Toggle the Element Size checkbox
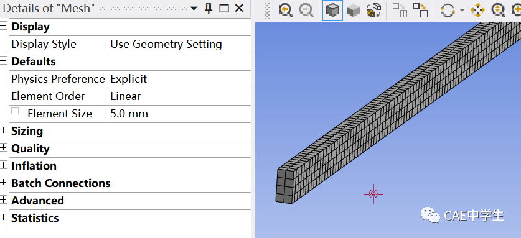This screenshot has height=238, width=521. (x=15, y=111)
